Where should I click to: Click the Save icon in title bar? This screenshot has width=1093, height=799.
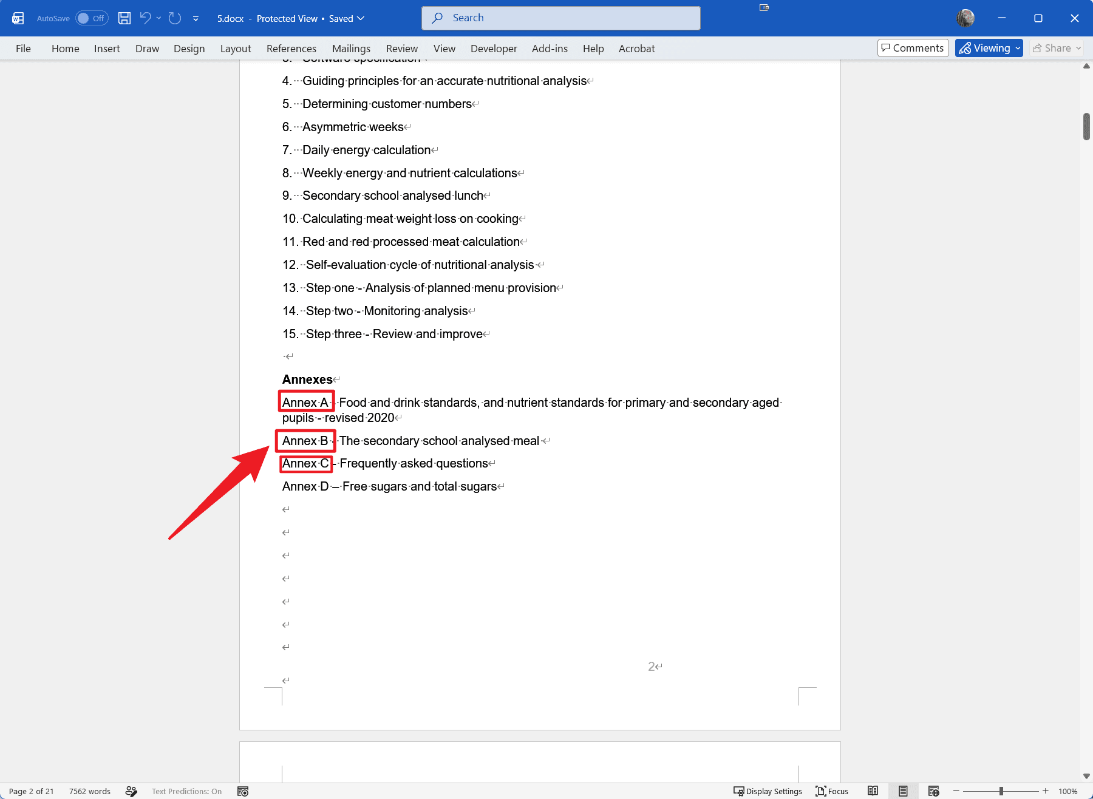[124, 18]
